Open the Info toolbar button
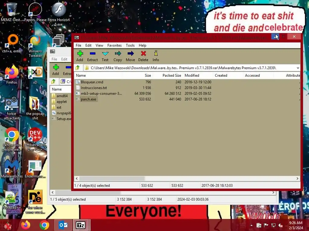This screenshot has height=231, width=309. tap(156, 56)
